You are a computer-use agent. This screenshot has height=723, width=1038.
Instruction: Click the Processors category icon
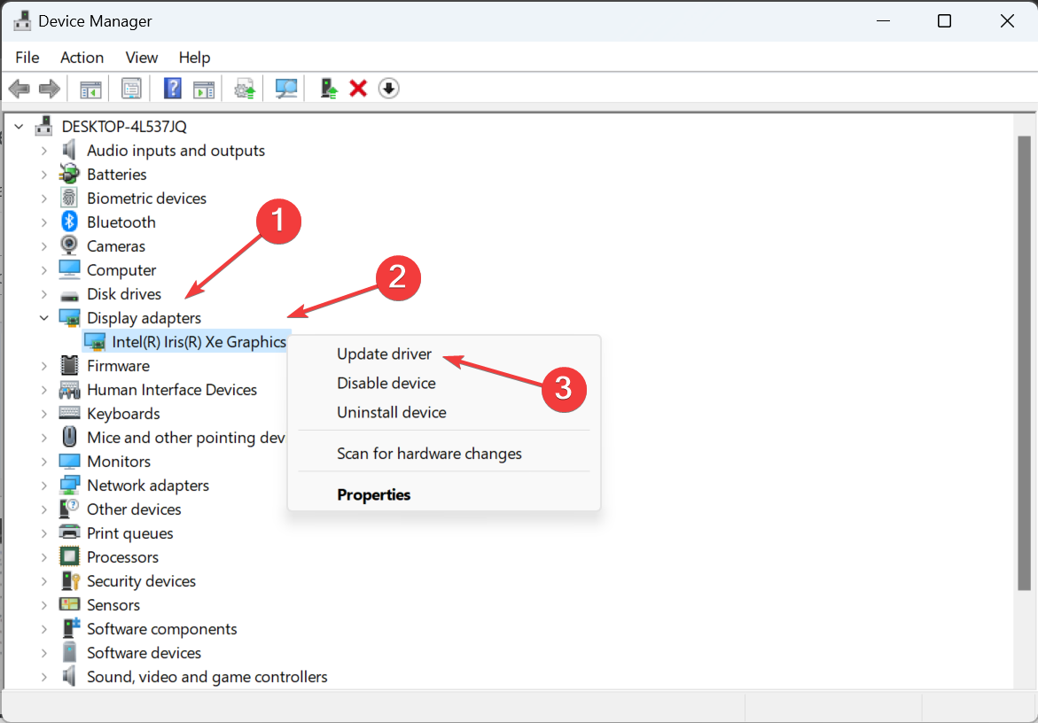tap(69, 556)
